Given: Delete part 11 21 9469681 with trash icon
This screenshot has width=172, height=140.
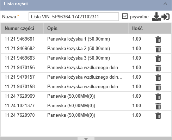Looking at the screenshot, I should point(158,39).
